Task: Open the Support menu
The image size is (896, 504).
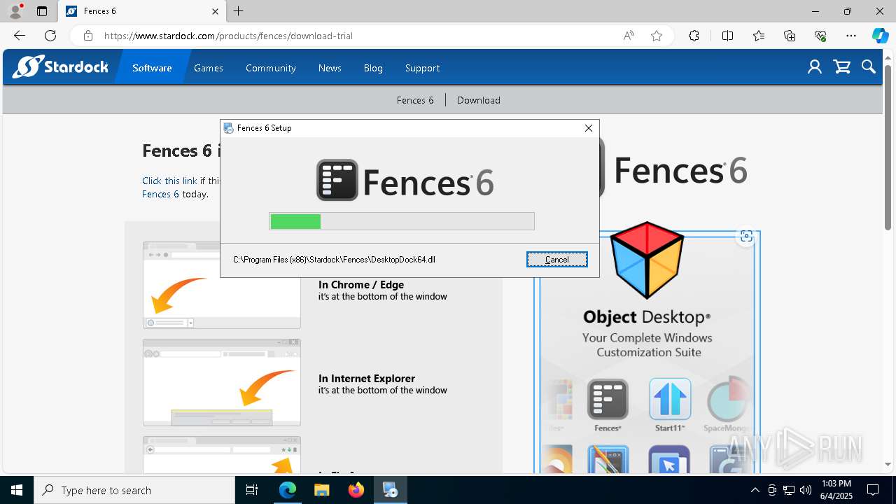Action: (x=422, y=68)
